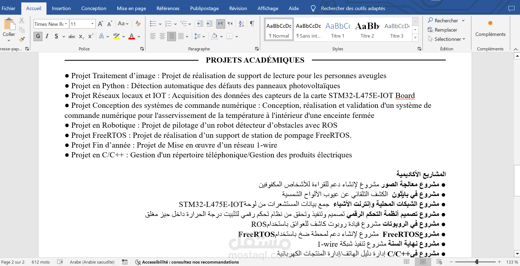
Task: Open the Mise en page tab
Action: (x=131, y=8)
